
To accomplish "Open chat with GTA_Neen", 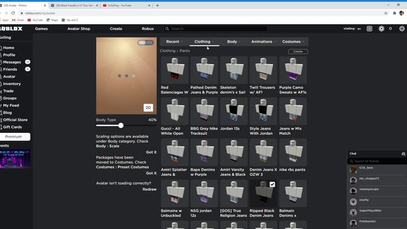I will pos(377,170).
